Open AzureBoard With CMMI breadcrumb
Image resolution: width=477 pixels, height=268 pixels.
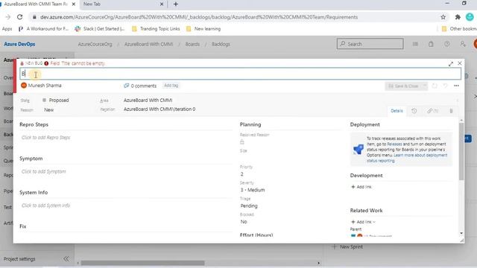coord(148,44)
